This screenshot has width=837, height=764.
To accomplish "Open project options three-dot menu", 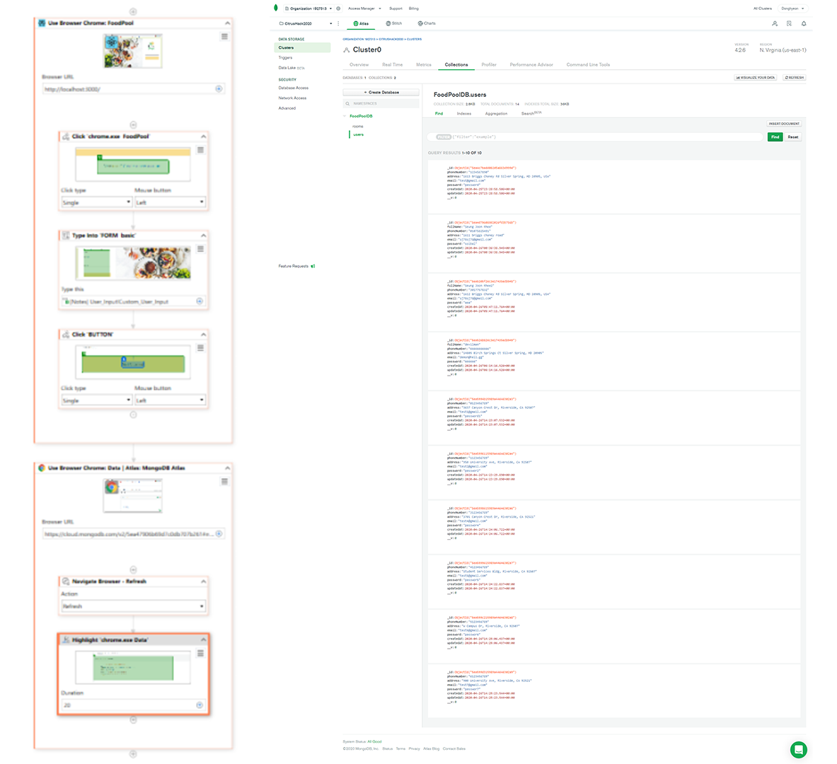I will pyautogui.click(x=338, y=23).
